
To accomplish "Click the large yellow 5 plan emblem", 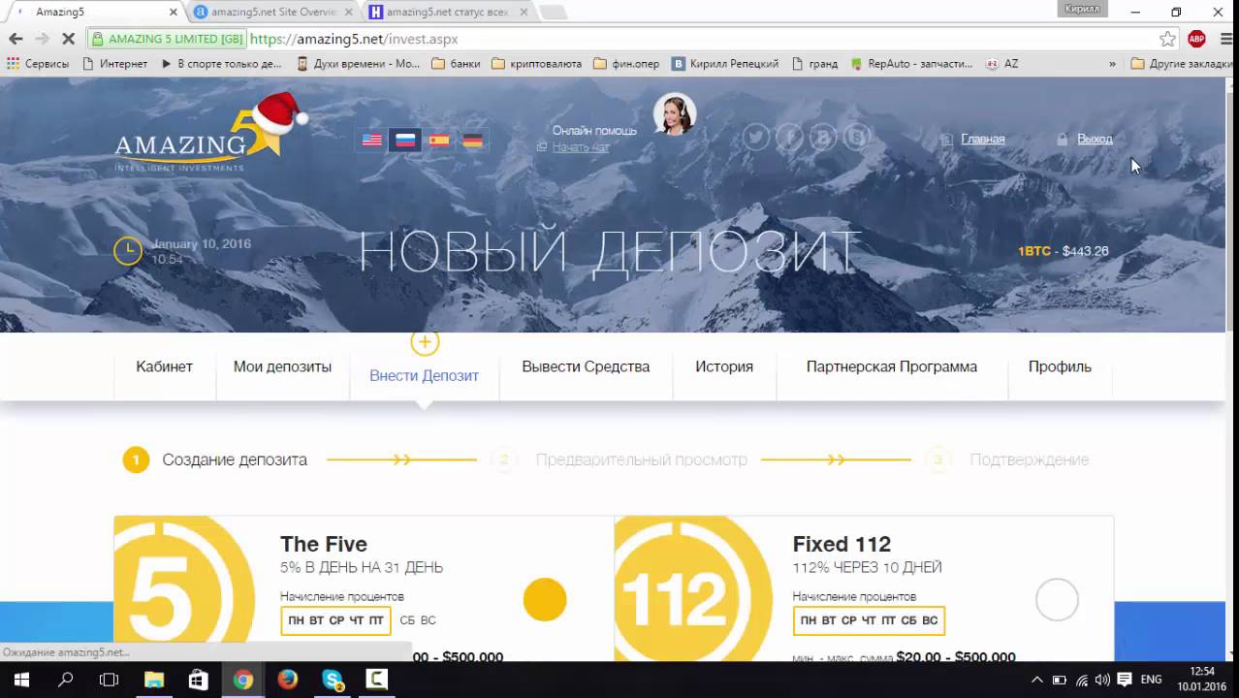I will (x=184, y=588).
